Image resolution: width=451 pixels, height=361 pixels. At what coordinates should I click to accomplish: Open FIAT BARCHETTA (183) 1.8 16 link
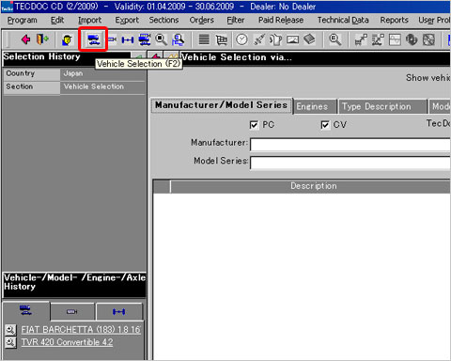point(81,330)
